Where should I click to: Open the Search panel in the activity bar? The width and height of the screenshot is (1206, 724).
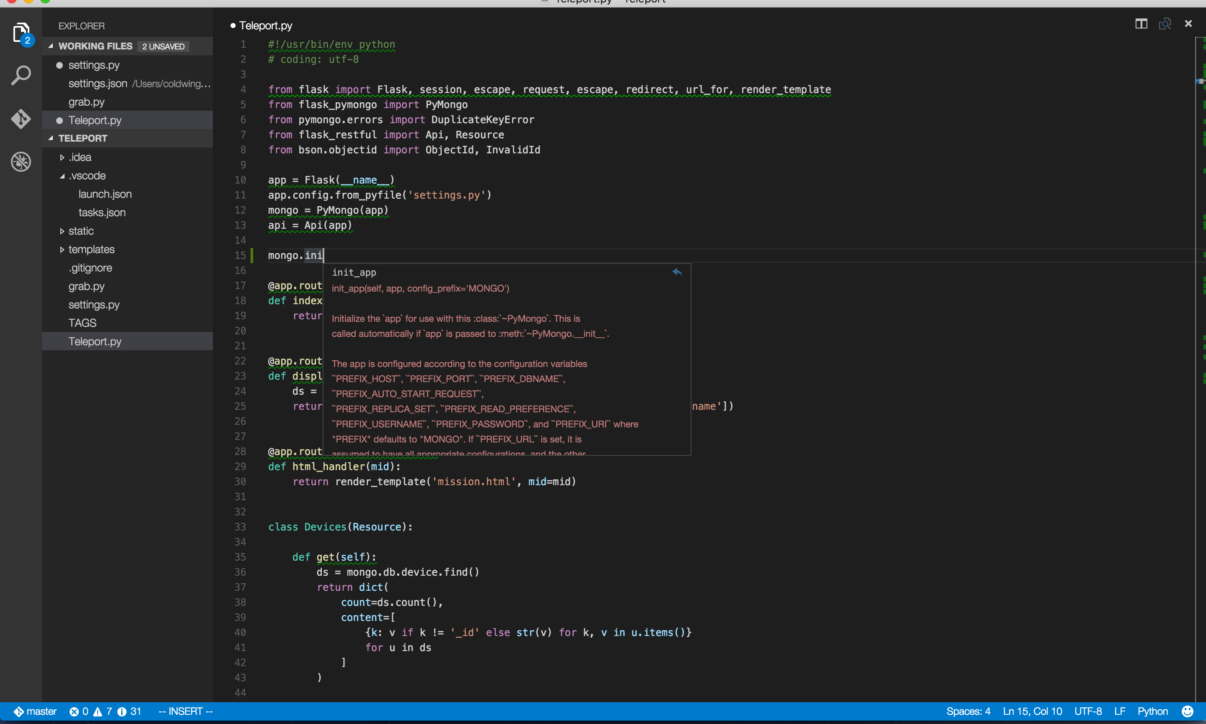pyautogui.click(x=21, y=75)
